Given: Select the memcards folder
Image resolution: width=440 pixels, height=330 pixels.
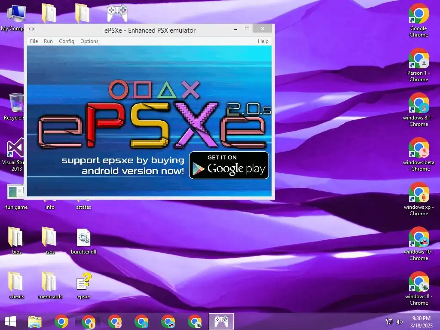Looking at the screenshot, I should point(50,285).
